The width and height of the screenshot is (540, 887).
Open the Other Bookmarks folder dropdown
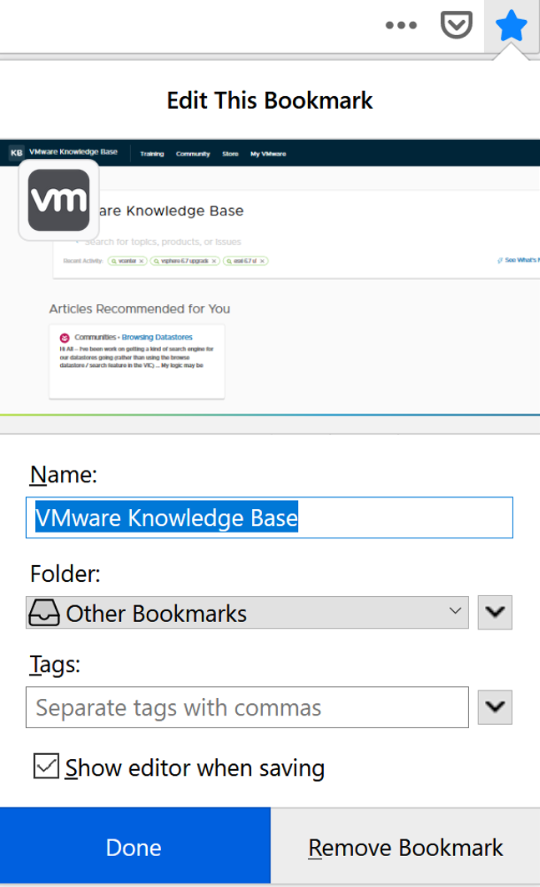[x=247, y=613]
